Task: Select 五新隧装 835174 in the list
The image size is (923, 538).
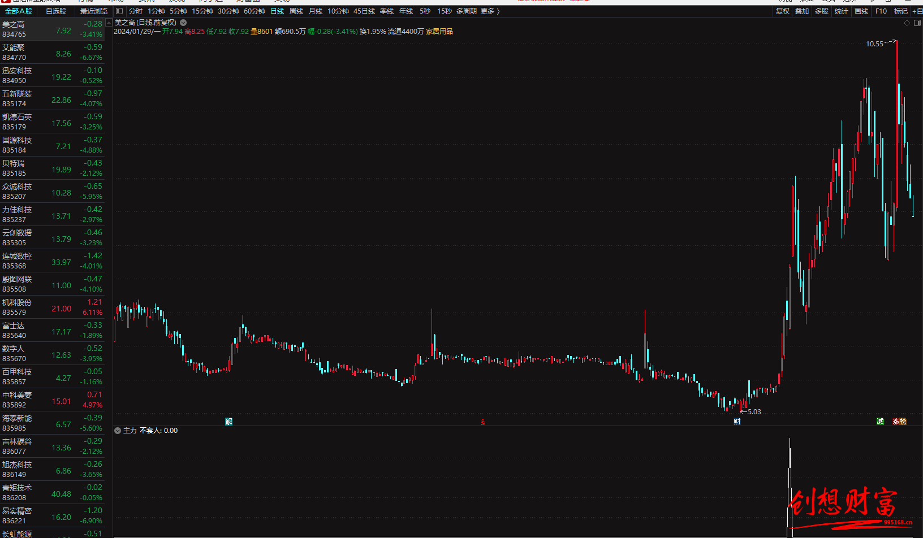Action: click(52, 99)
